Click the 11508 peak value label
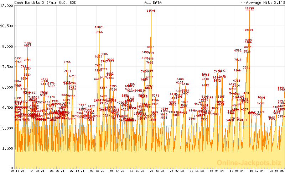The height and width of the screenshot is (174, 285). click(x=151, y=11)
